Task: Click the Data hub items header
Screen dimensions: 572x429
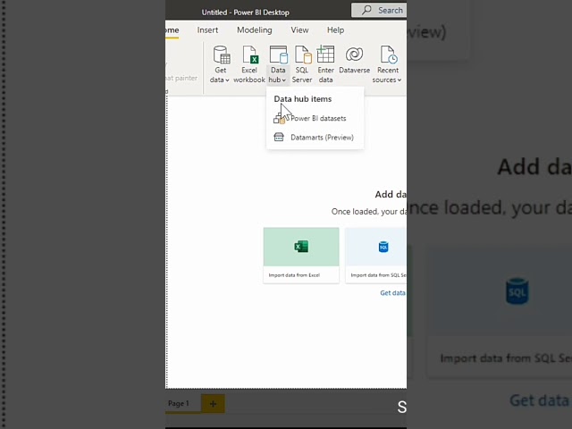Action: 303,99
